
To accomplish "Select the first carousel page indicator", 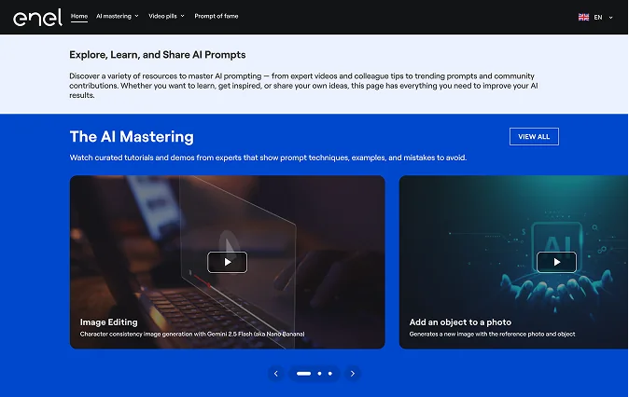I will click(303, 374).
